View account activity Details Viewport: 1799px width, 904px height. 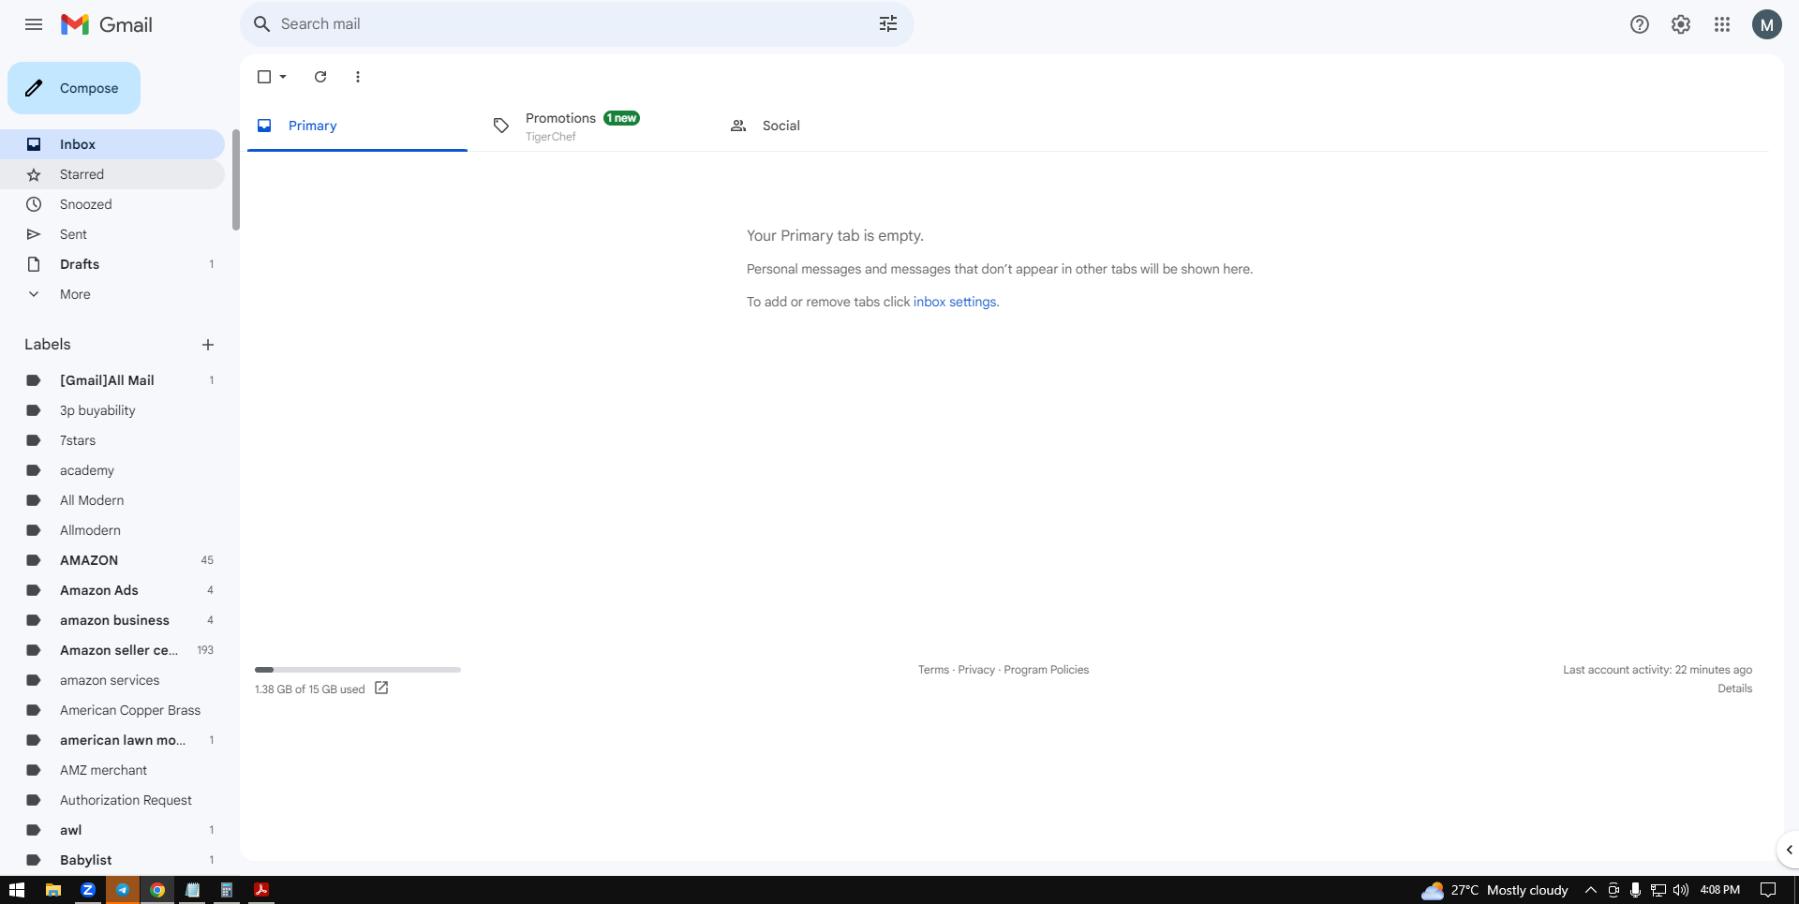tap(1734, 689)
